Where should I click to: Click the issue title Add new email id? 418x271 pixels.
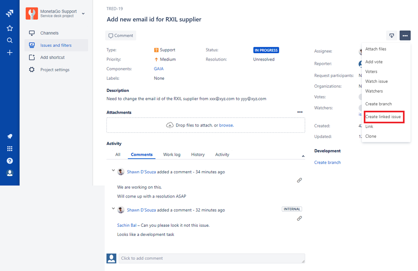point(154,19)
